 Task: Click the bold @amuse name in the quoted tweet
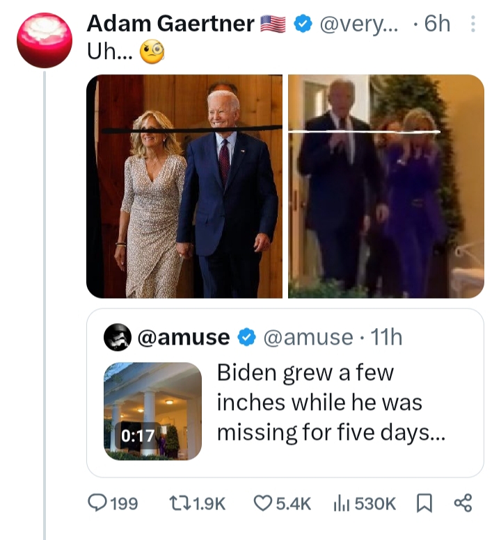click(x=184, y=338)
